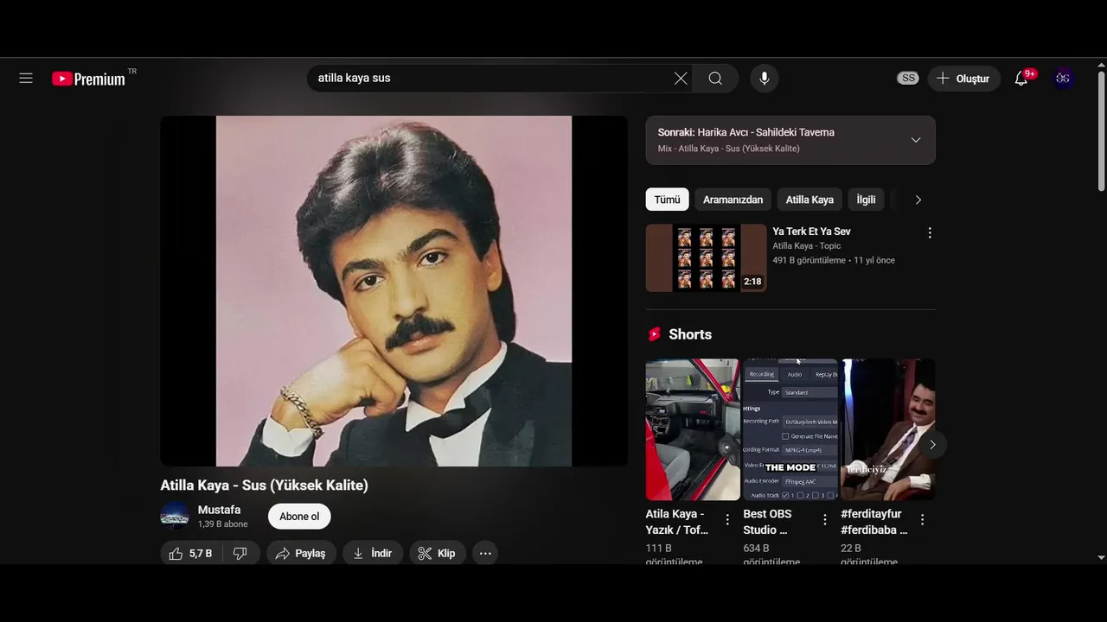This screenshot has height=622, width=1107.
Task: Click the #ferditayfur #ferdibaba Short title
Action: tap(874, 522)
